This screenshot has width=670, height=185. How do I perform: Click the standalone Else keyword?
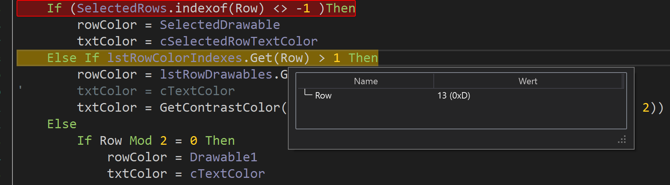click(x=62, y=124)
